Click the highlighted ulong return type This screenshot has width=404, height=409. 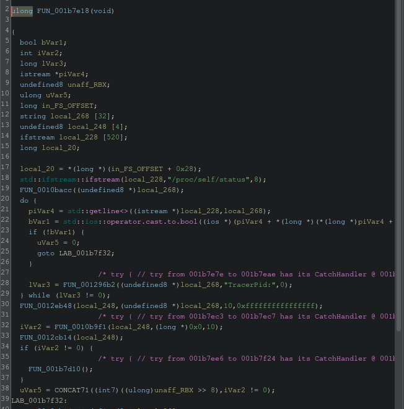tap(22, 11)
